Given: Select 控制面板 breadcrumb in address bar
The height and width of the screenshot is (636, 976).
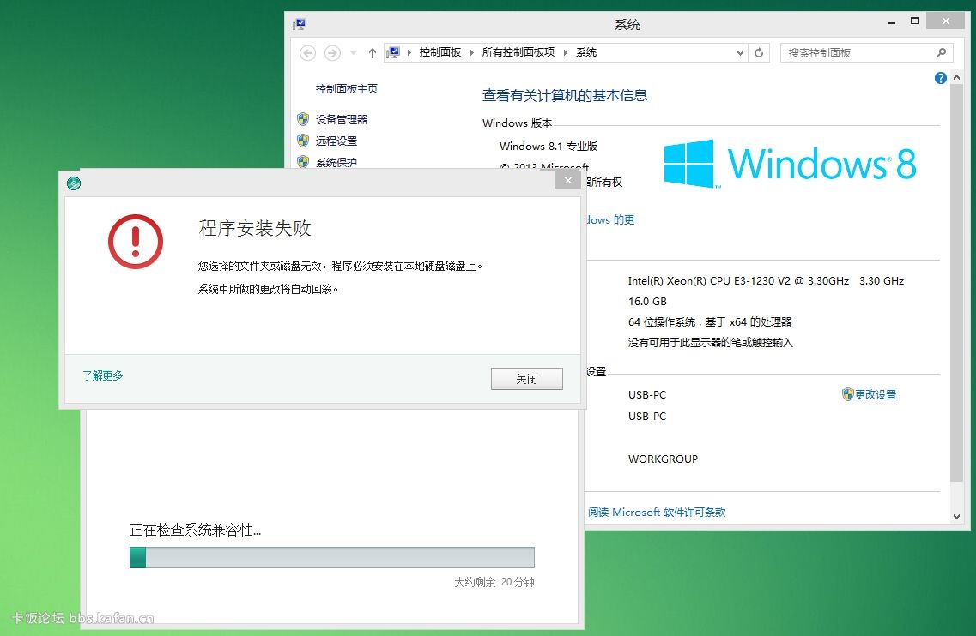Looking at the screenshot, I should pos(440,52).
